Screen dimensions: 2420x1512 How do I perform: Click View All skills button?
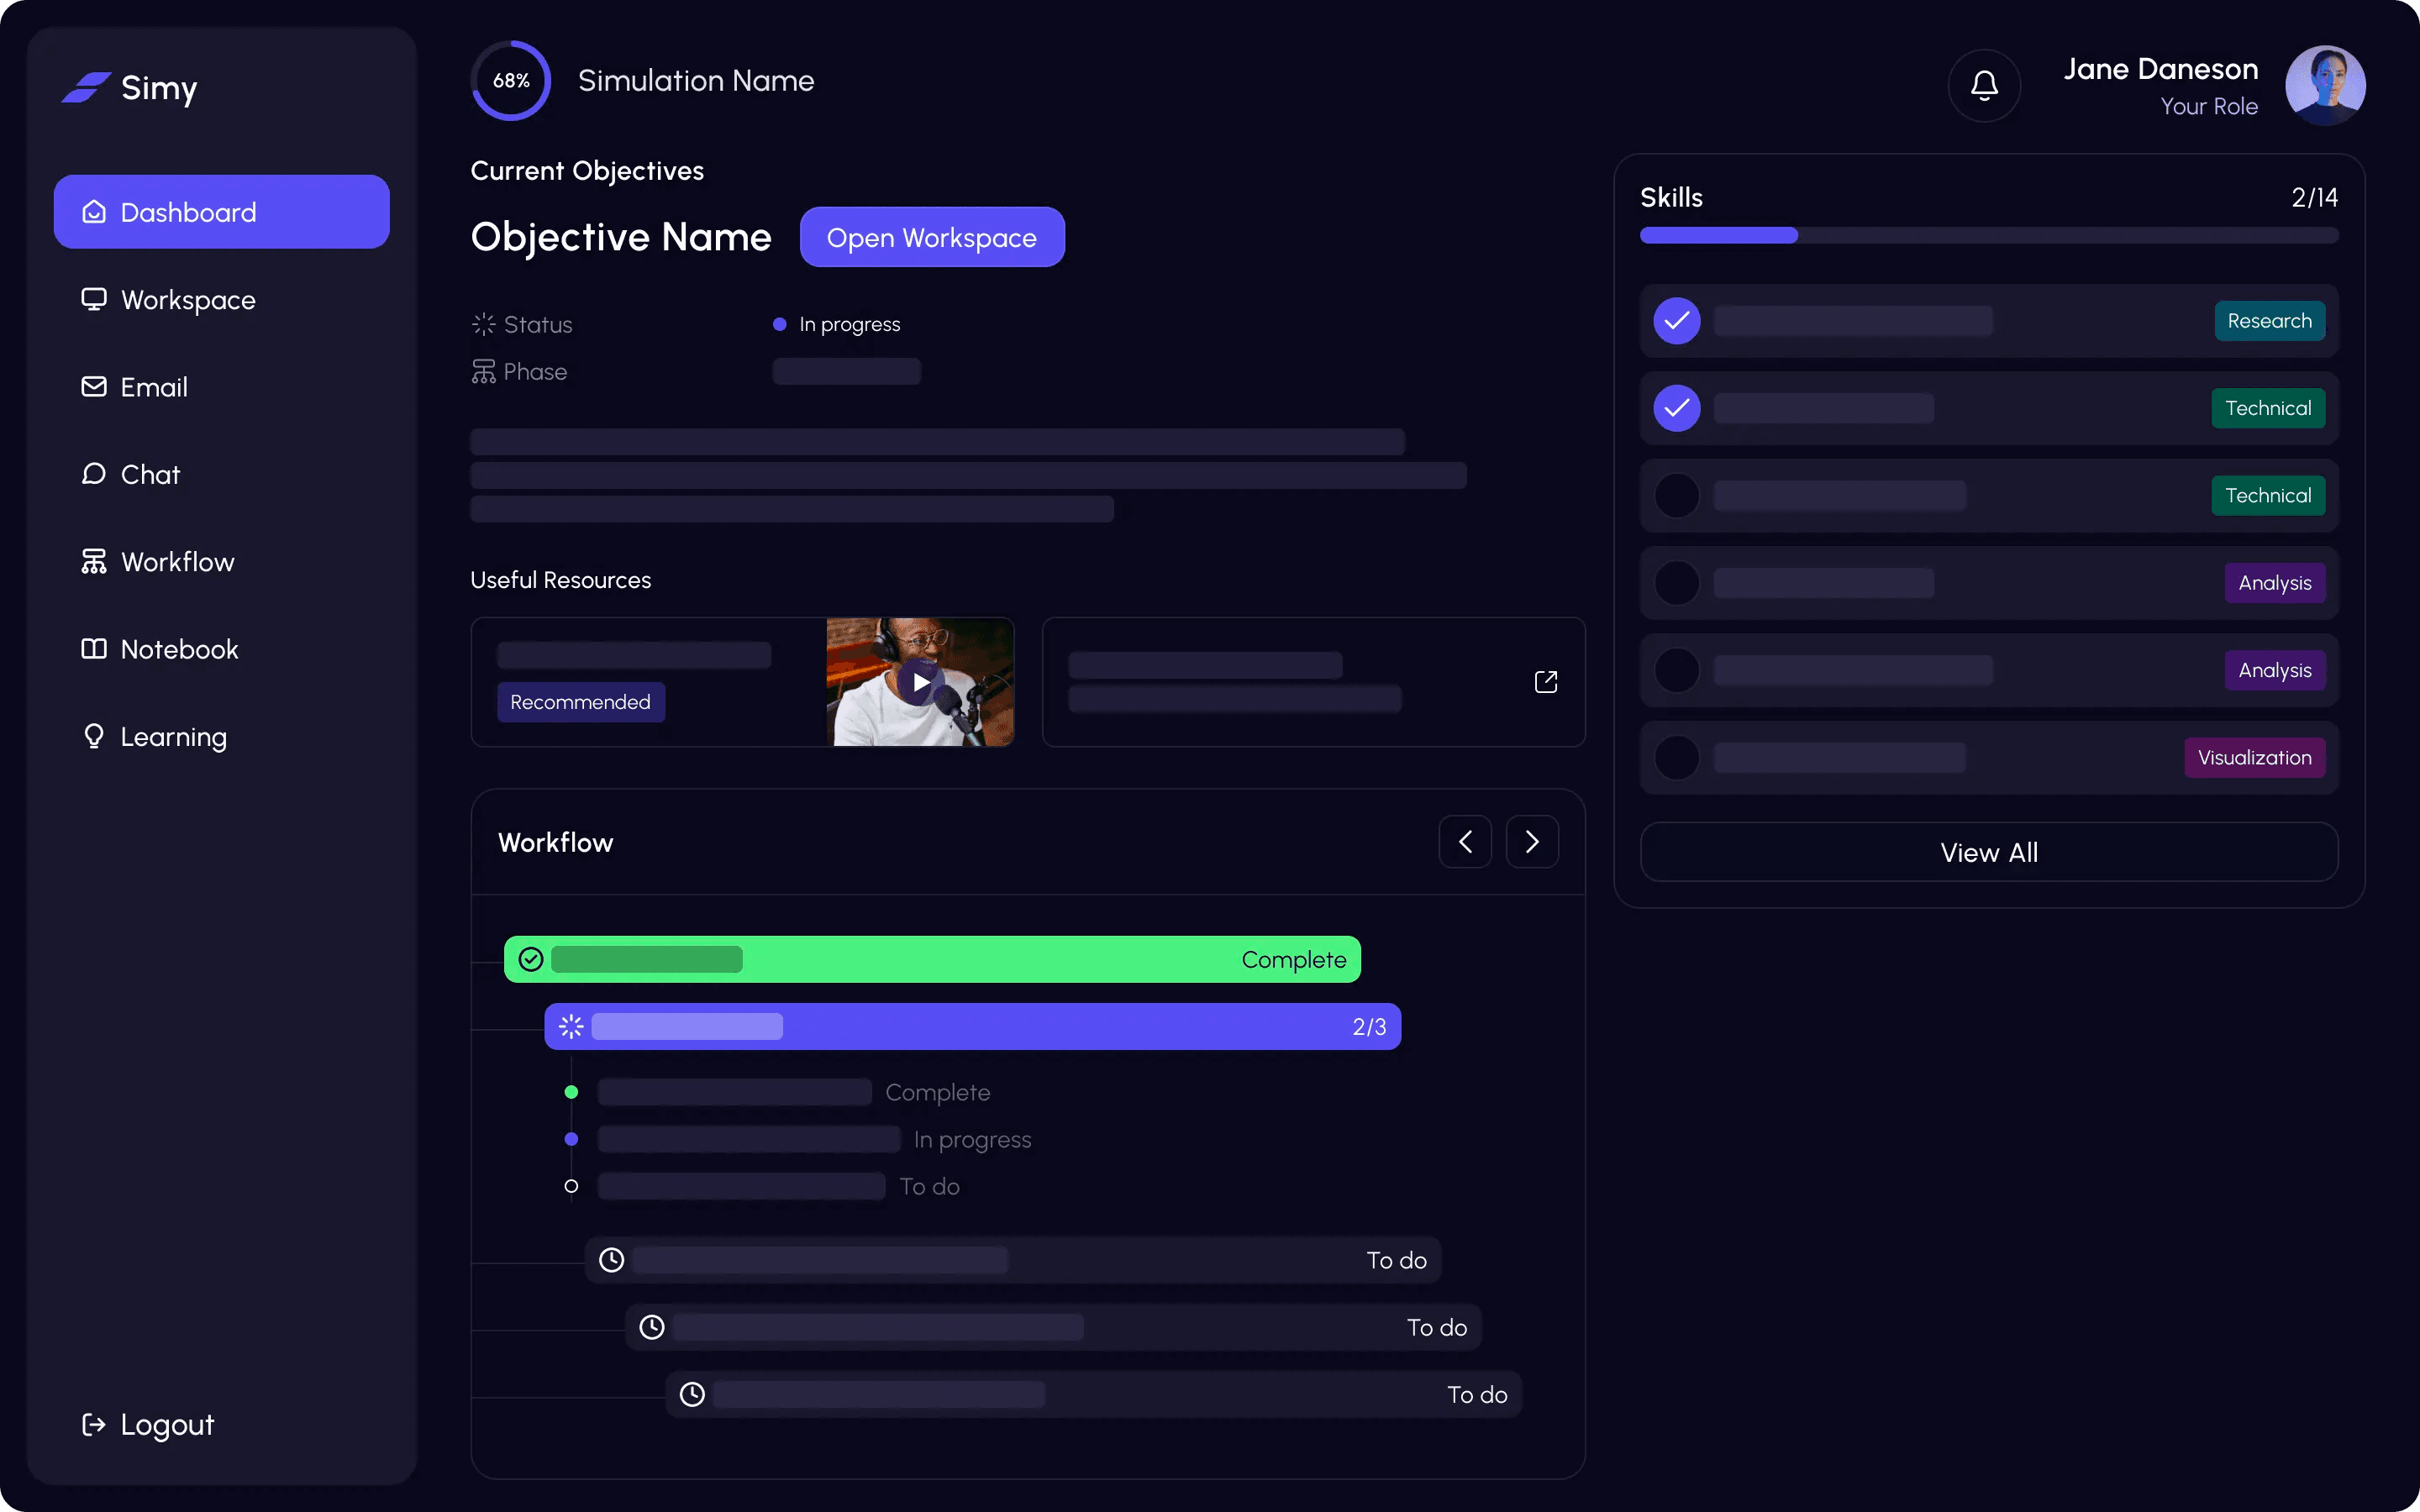(x=1988, y=852)
